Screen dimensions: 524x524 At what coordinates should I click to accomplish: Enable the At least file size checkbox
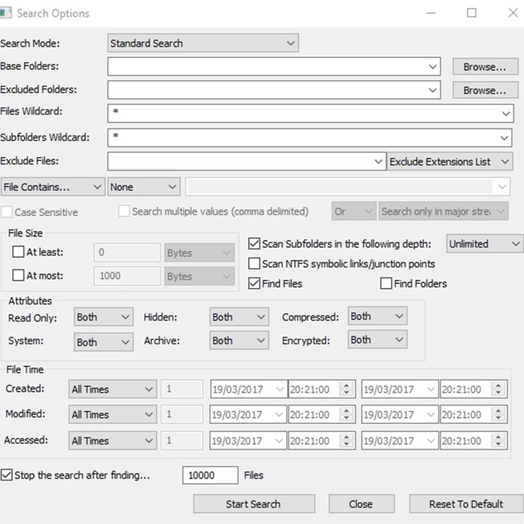click(x=18, y=252)
